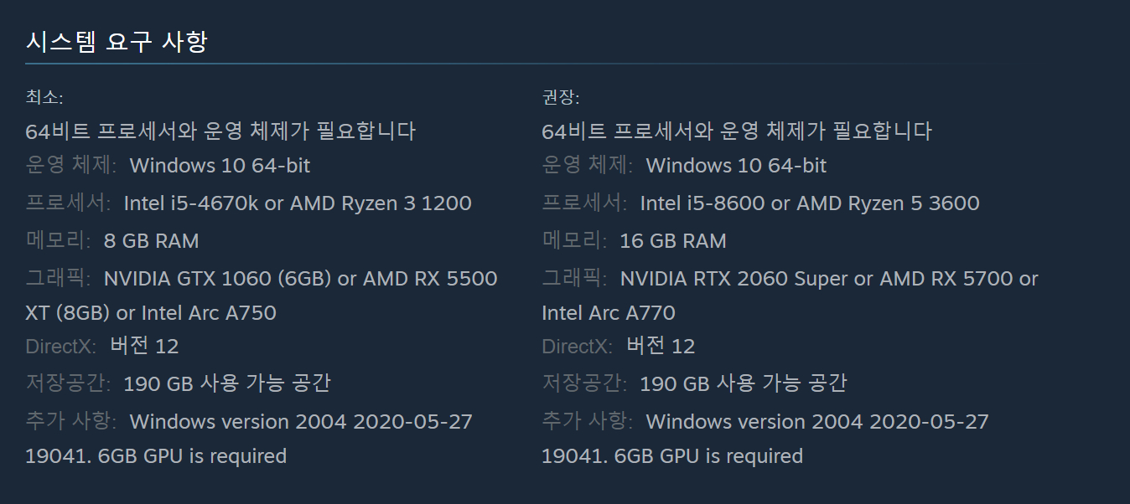Image resolution: width=1130 pixels, height=504 pixels.
Task: Click the 64비트 requirement line under 최소
Action: pyautogui.click(x=220, y=131)
